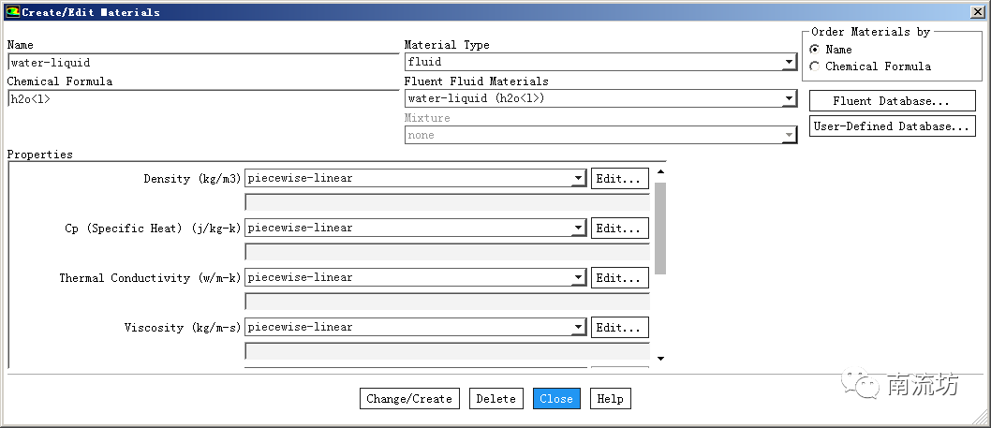
Task: Close the Create/Edit Materials window via X
Action: [978, 11]
